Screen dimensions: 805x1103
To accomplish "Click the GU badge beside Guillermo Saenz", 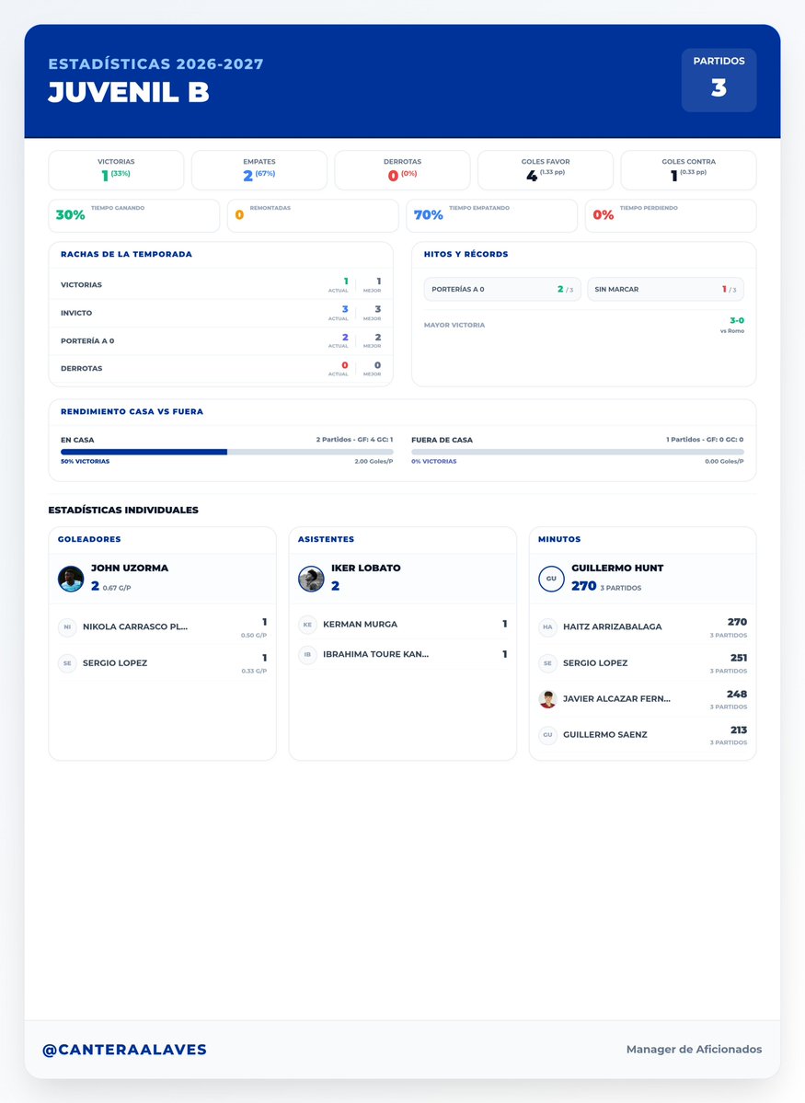I will (547, 735).
